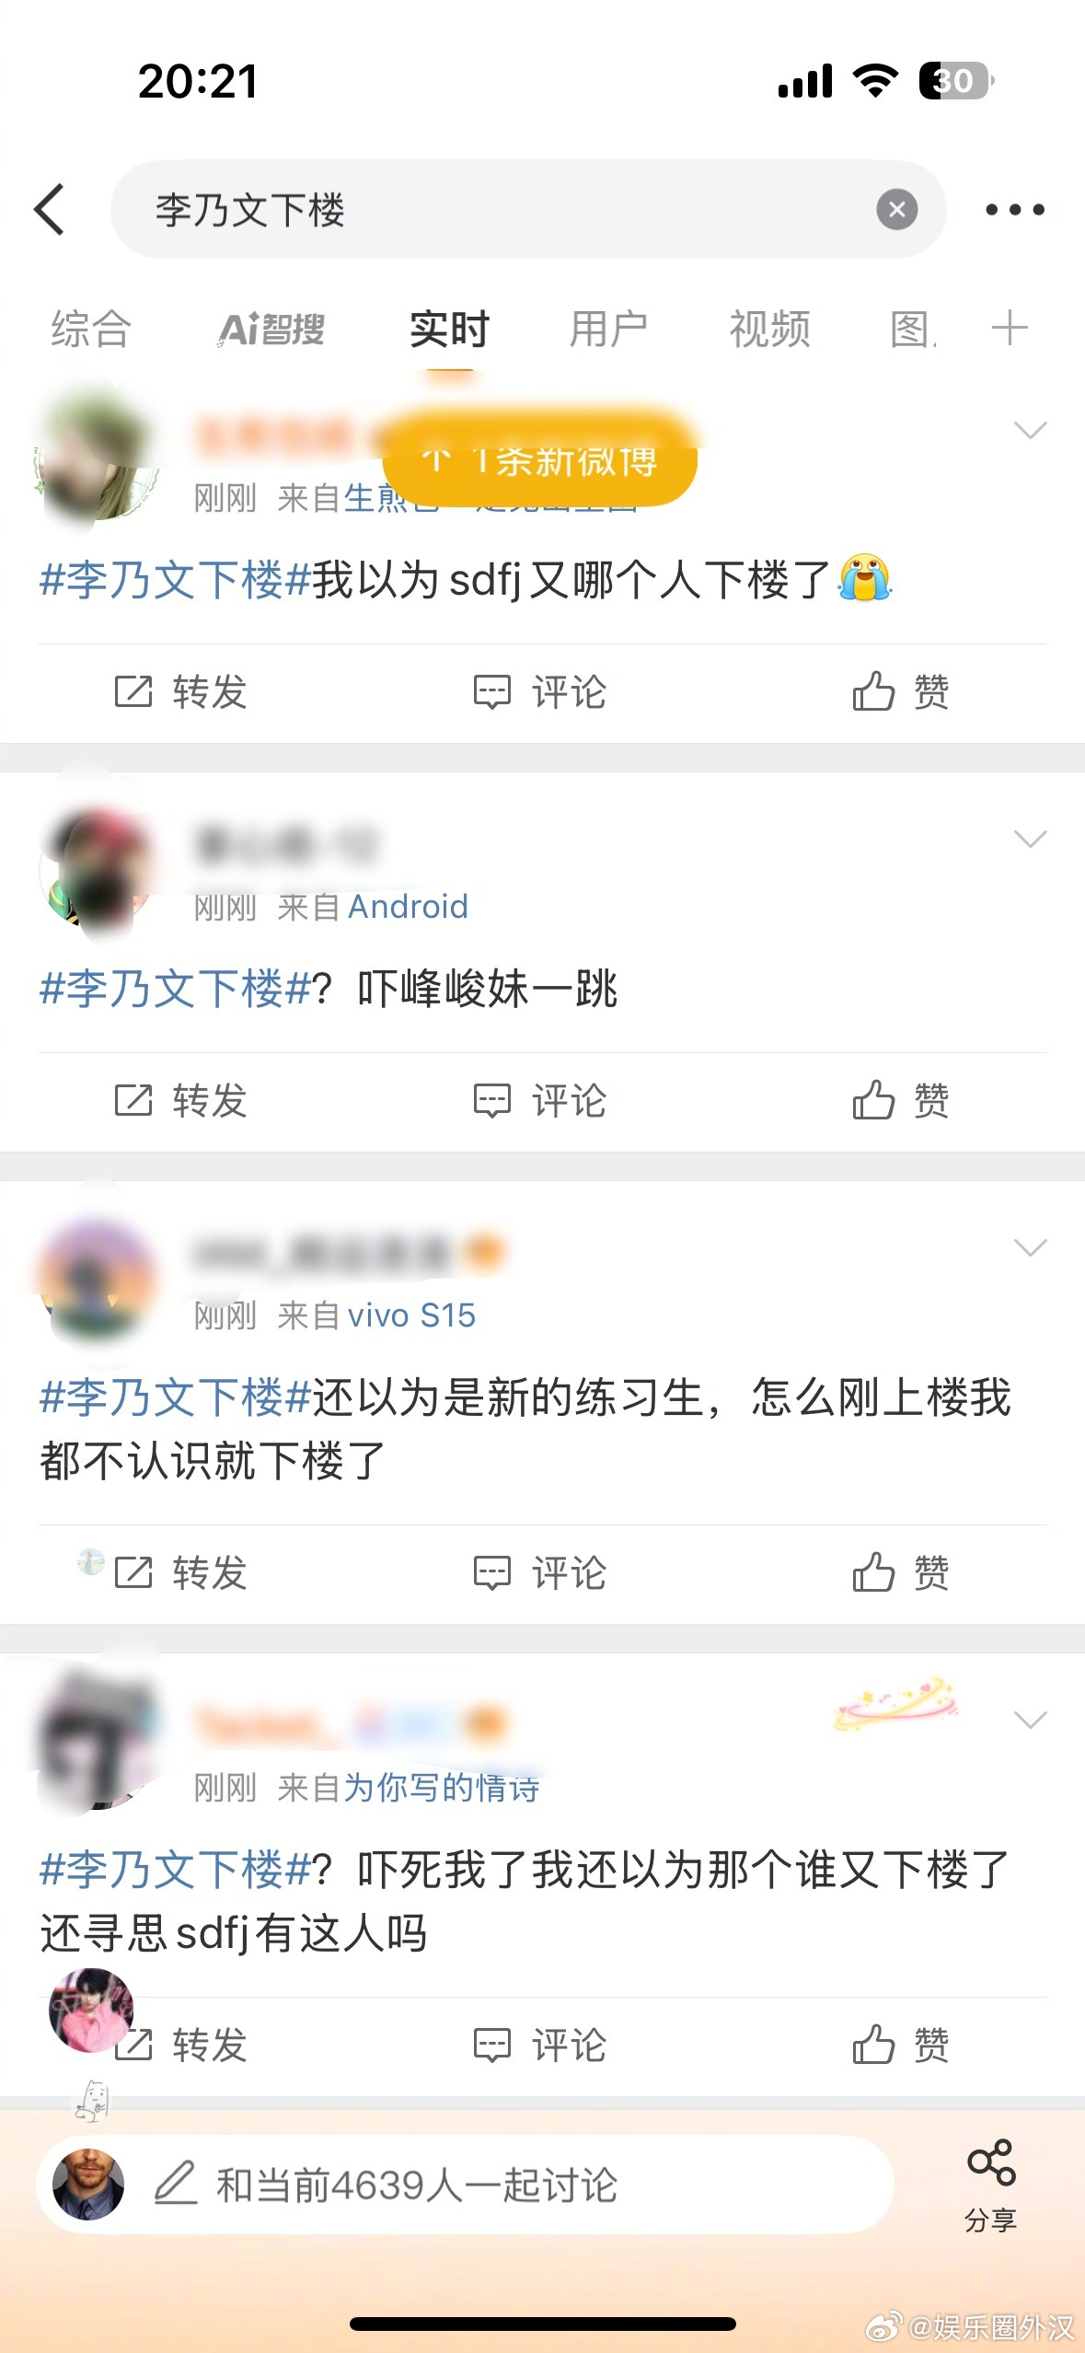
Task: Expand the Android post's chevron menu
Action: (1030, 839)
